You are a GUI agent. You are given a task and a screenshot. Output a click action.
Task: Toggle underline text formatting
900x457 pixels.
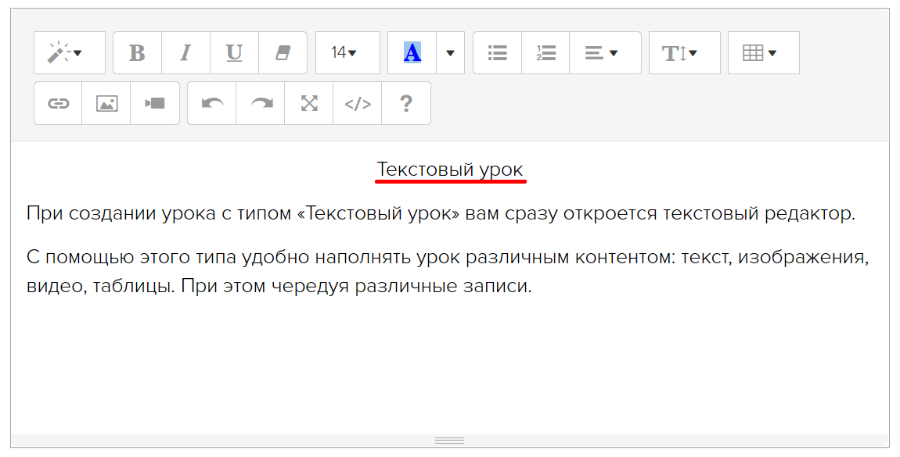coord(234,53)
